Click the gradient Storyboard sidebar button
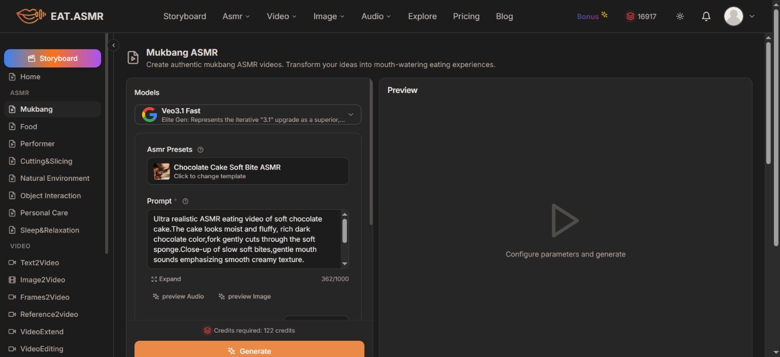The width and height of the screenshot is (780, 357). [53, 58]
